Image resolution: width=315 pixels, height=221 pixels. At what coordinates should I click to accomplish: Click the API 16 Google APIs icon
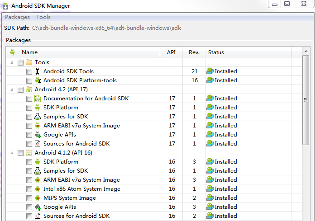click(38, 207)
